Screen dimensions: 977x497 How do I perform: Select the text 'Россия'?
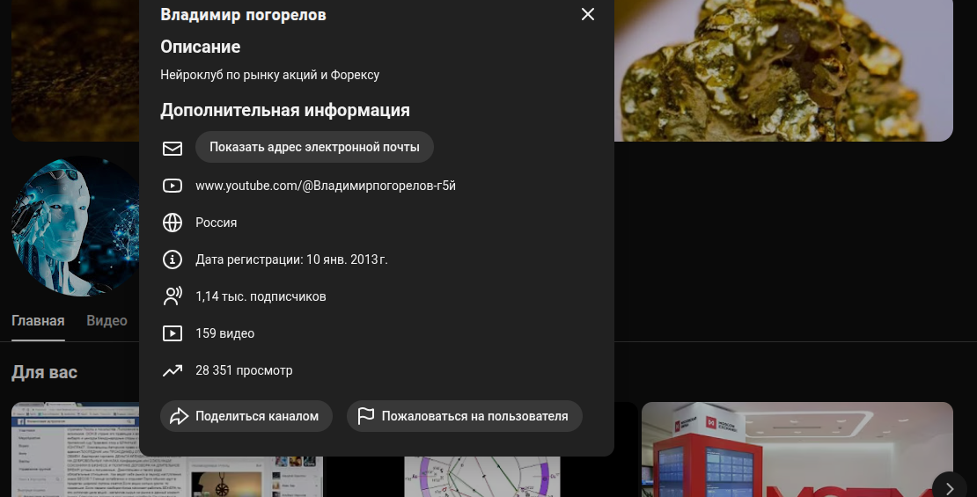point(217,223)
